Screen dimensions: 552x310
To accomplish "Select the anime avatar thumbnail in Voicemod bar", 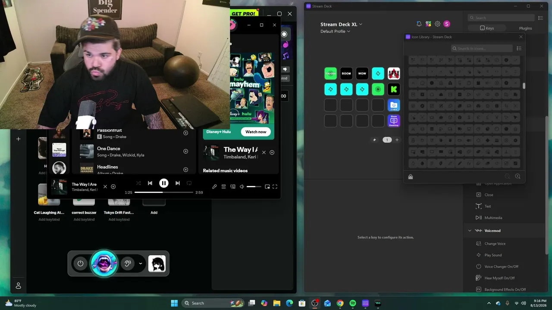I will [157, 263].
